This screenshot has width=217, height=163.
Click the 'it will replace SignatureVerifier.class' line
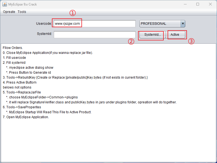(91, 102)
